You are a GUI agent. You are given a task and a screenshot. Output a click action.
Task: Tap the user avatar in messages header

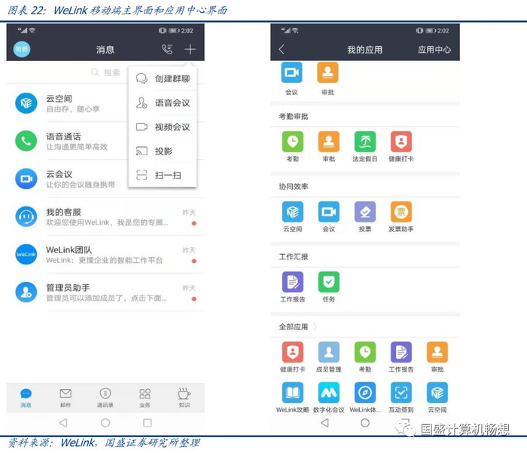(22, 50)
